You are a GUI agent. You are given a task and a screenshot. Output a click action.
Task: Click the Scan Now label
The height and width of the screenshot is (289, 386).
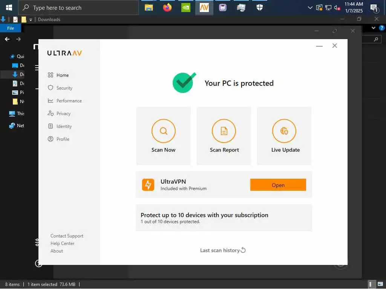pos(164,150)
